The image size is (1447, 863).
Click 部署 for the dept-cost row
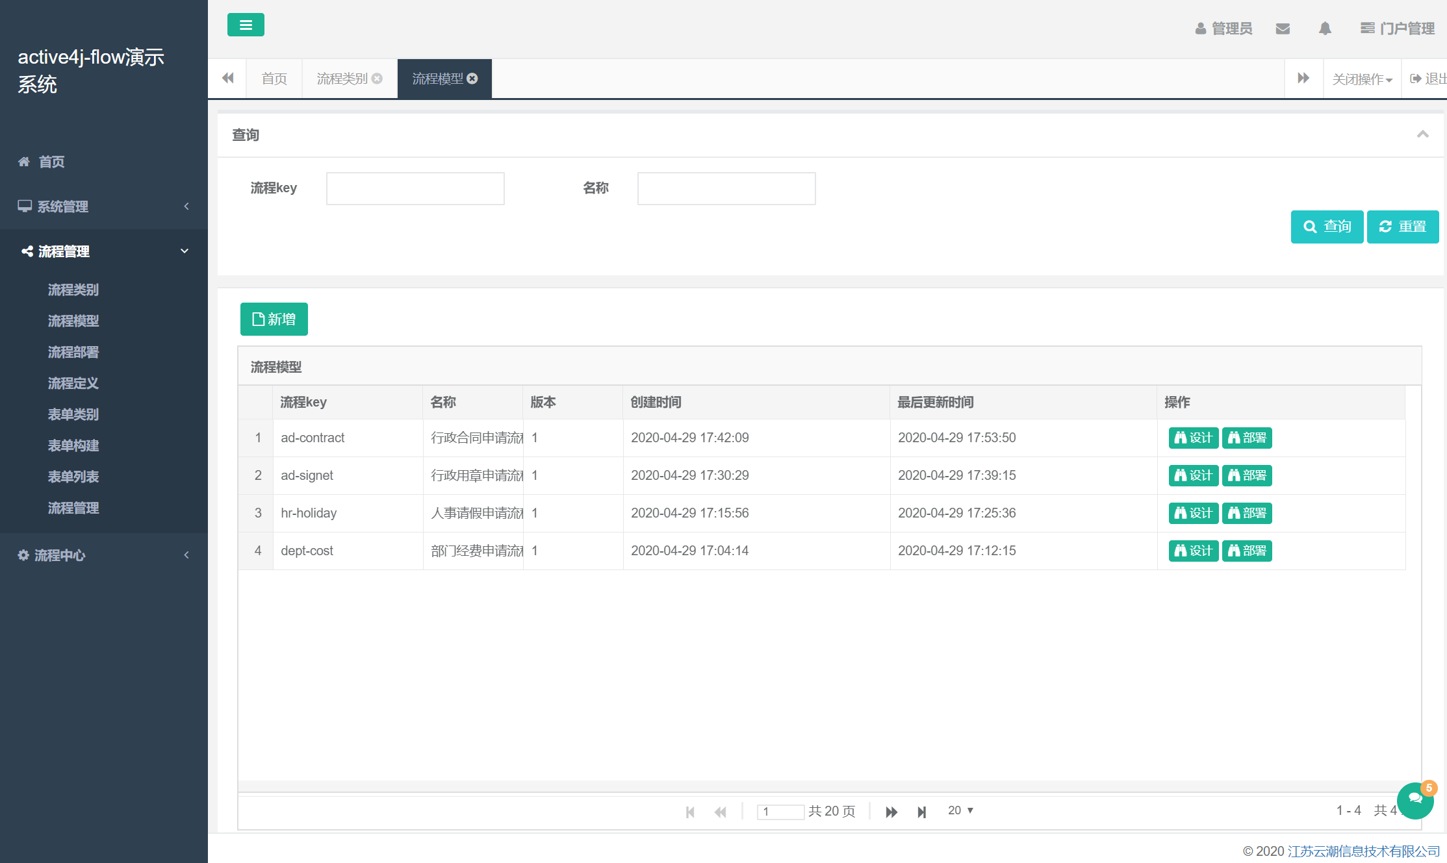(x=1246, y=551)
